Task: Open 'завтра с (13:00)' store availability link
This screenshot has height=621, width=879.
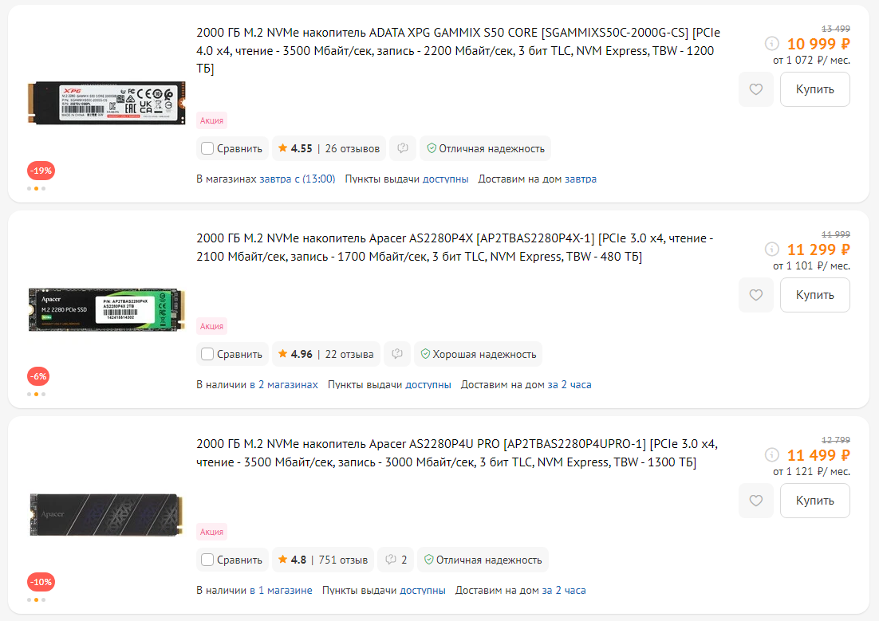Action: coord(297,179)
